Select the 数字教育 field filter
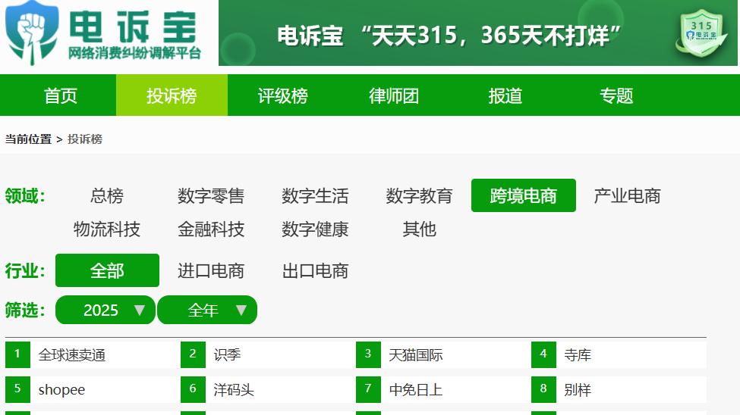This screenshot has height=415, width=740. click(x=419, y=195)
